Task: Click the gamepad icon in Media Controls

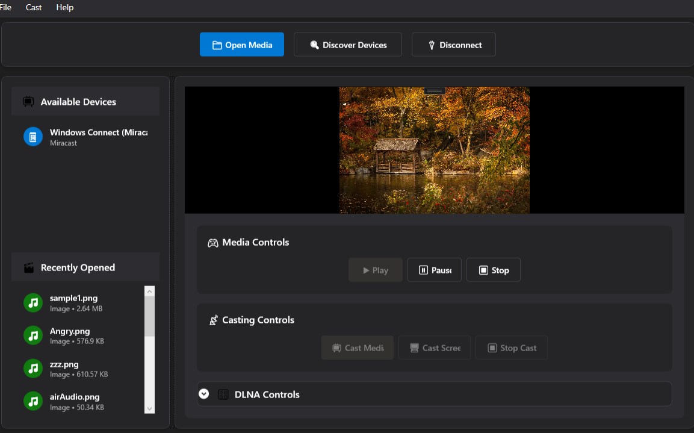Action: coord(212,242)
